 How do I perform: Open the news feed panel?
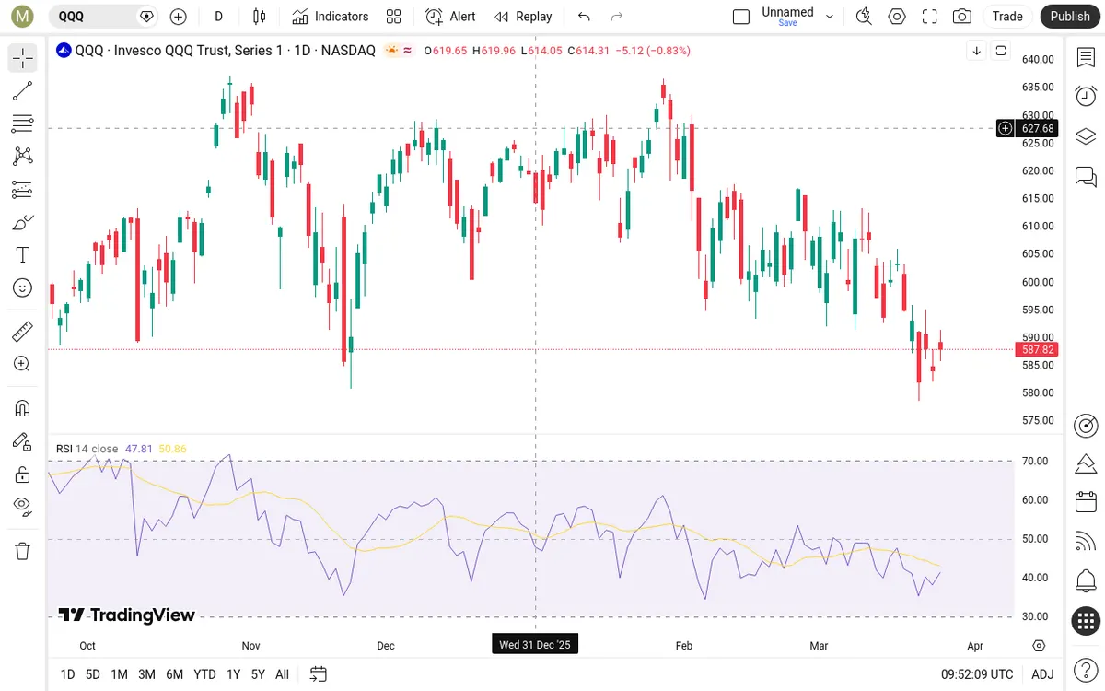1086,542
